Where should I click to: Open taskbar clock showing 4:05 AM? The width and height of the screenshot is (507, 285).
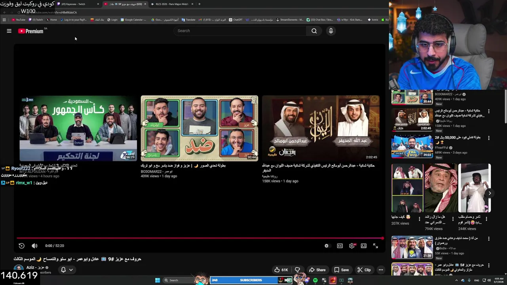499,280
